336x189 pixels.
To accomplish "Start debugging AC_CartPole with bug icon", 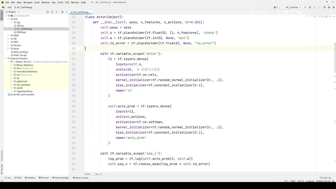I will click(310, 7).
